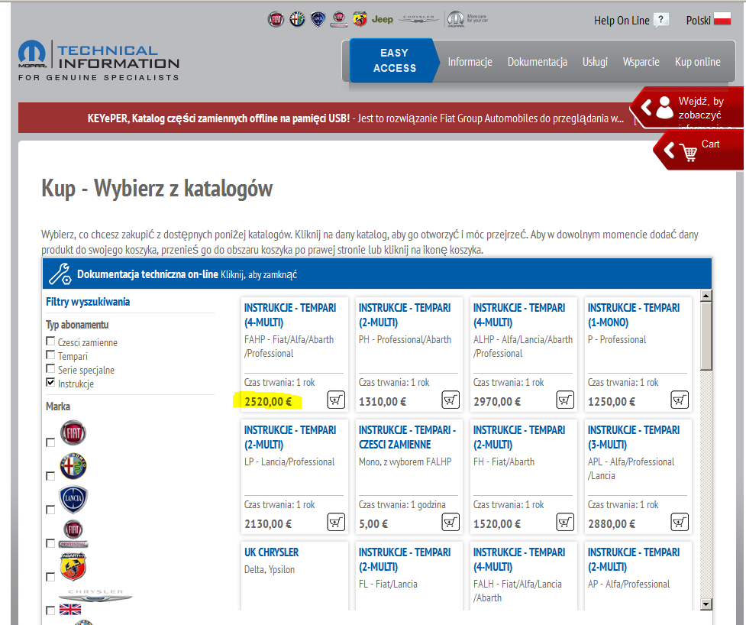
Task: Tick the Serie specjalne checkbox
Action: (x=50, y=368)
